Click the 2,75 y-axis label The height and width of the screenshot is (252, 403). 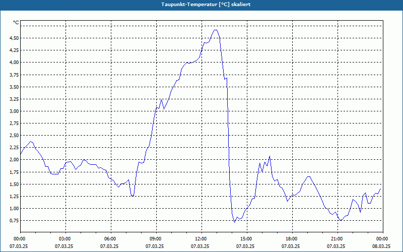coord(14,123)
